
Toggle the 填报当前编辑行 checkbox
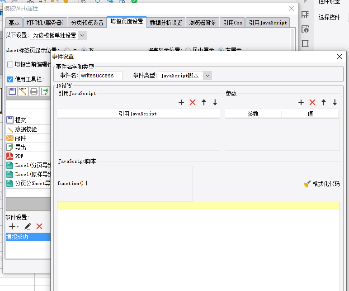point(10,64)
